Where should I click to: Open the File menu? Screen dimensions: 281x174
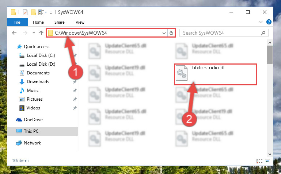tap(18, 22)
